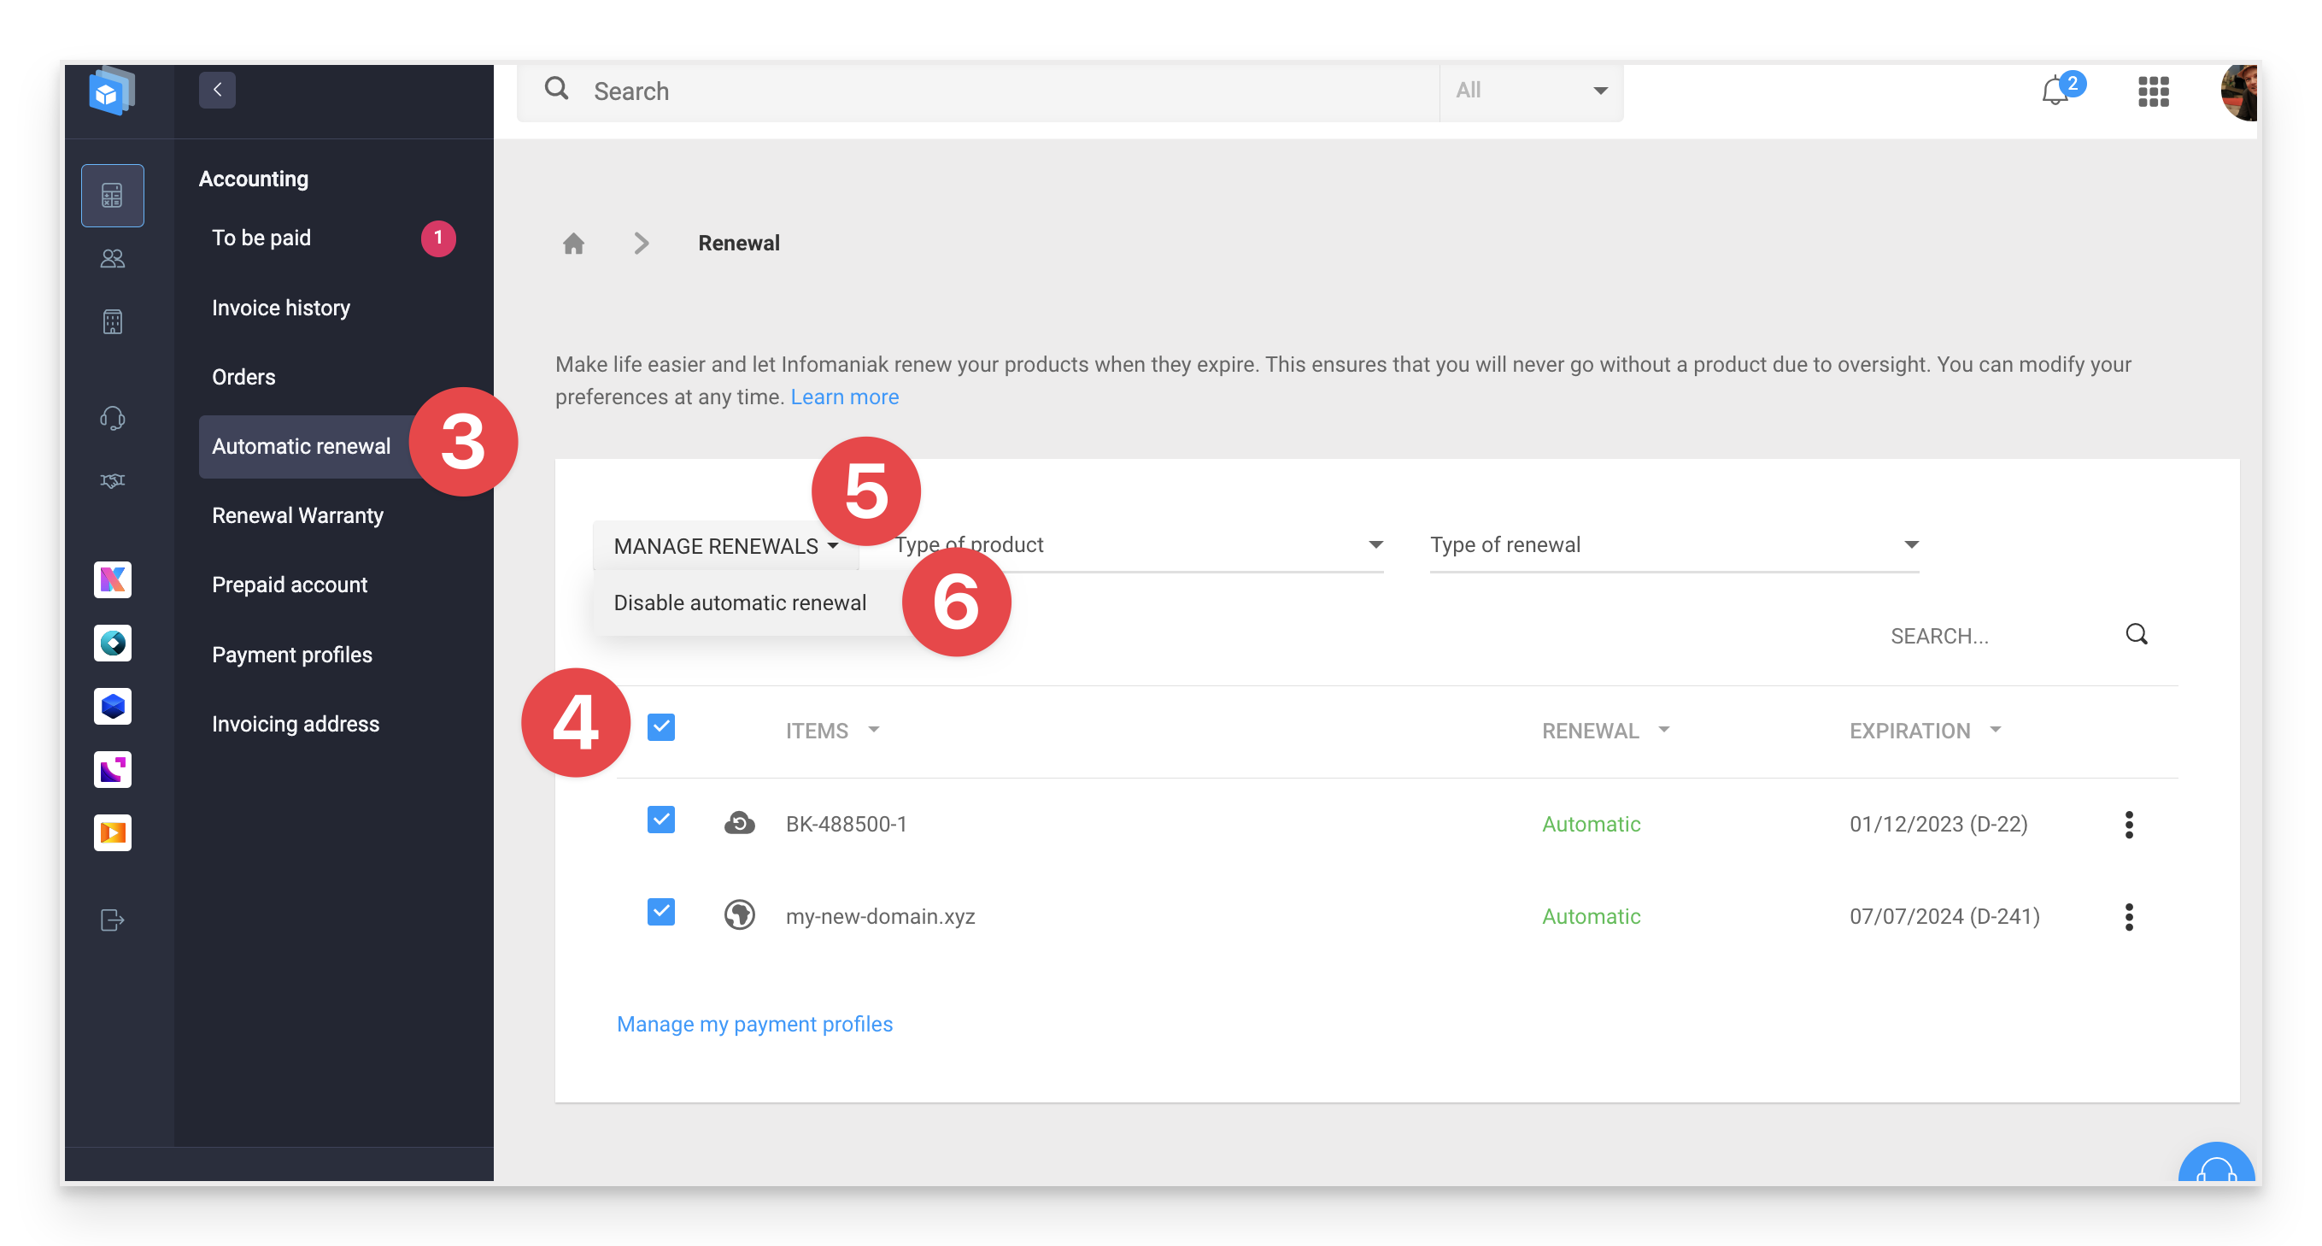Open the Accounting calculator icon in sidebar
The width and height of the screenshot is (2322, 1246).
[112, 195]
